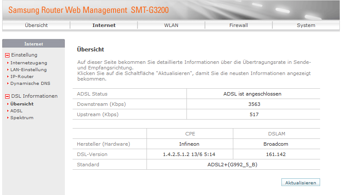Open Dynamische DNS page
The image size is (342, 195).
[30, 83]
